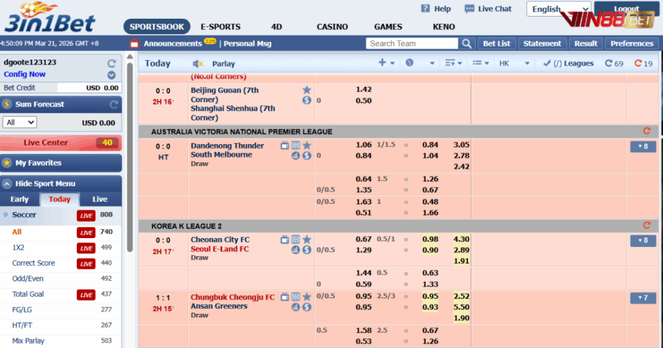The image size is (663, 348).
Task: Select Mix Parlay in the soccer menu
Action: coord(28,341)
